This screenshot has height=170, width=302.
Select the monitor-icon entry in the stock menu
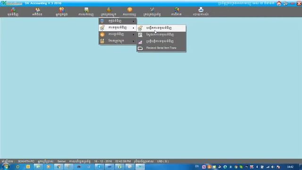[x=117, y=21]
